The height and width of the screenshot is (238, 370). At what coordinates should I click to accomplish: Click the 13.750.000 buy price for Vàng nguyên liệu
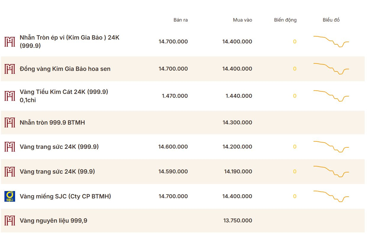coord(238,221)
